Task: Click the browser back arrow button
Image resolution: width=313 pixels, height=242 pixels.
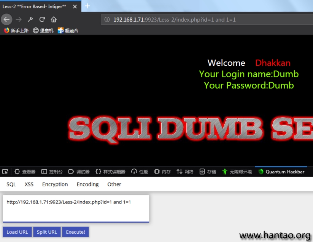Action: [x=7, y=19]
